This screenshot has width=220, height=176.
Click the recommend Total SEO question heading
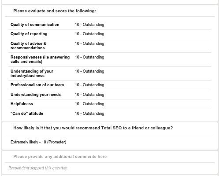93,128
